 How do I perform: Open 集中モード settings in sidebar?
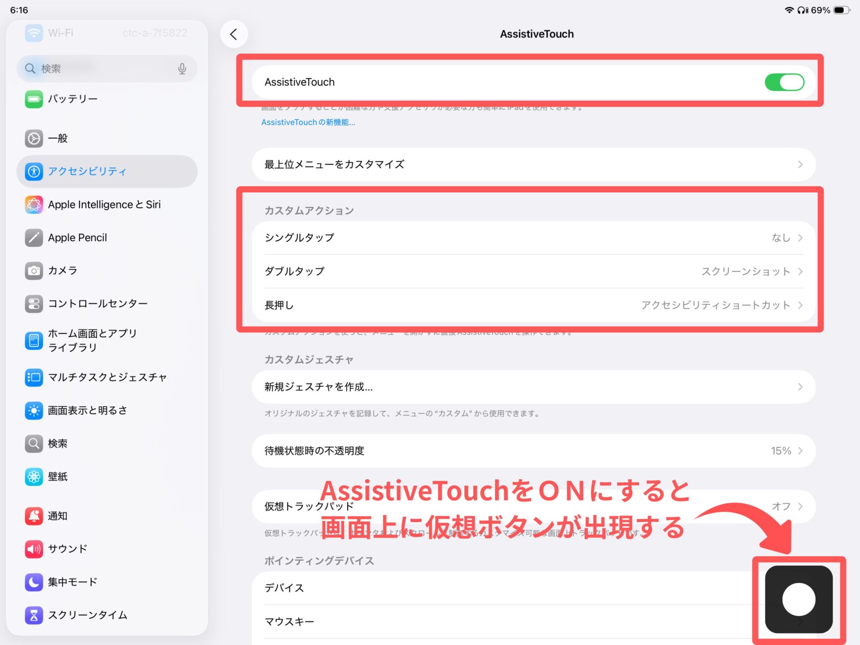(x=73, y=582)
